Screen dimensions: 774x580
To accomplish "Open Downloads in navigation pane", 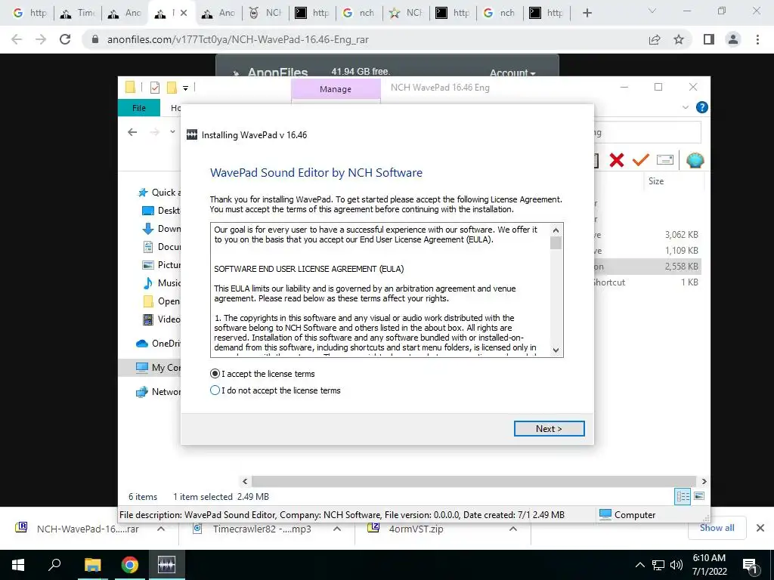I will tap(161, 229).
